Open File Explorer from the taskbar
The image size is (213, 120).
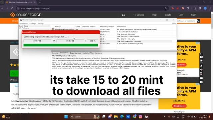[116, 117]
